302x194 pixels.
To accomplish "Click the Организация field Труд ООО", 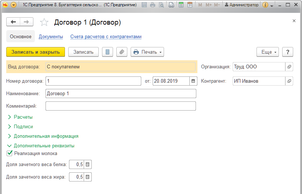I will [x=259, y=67].
